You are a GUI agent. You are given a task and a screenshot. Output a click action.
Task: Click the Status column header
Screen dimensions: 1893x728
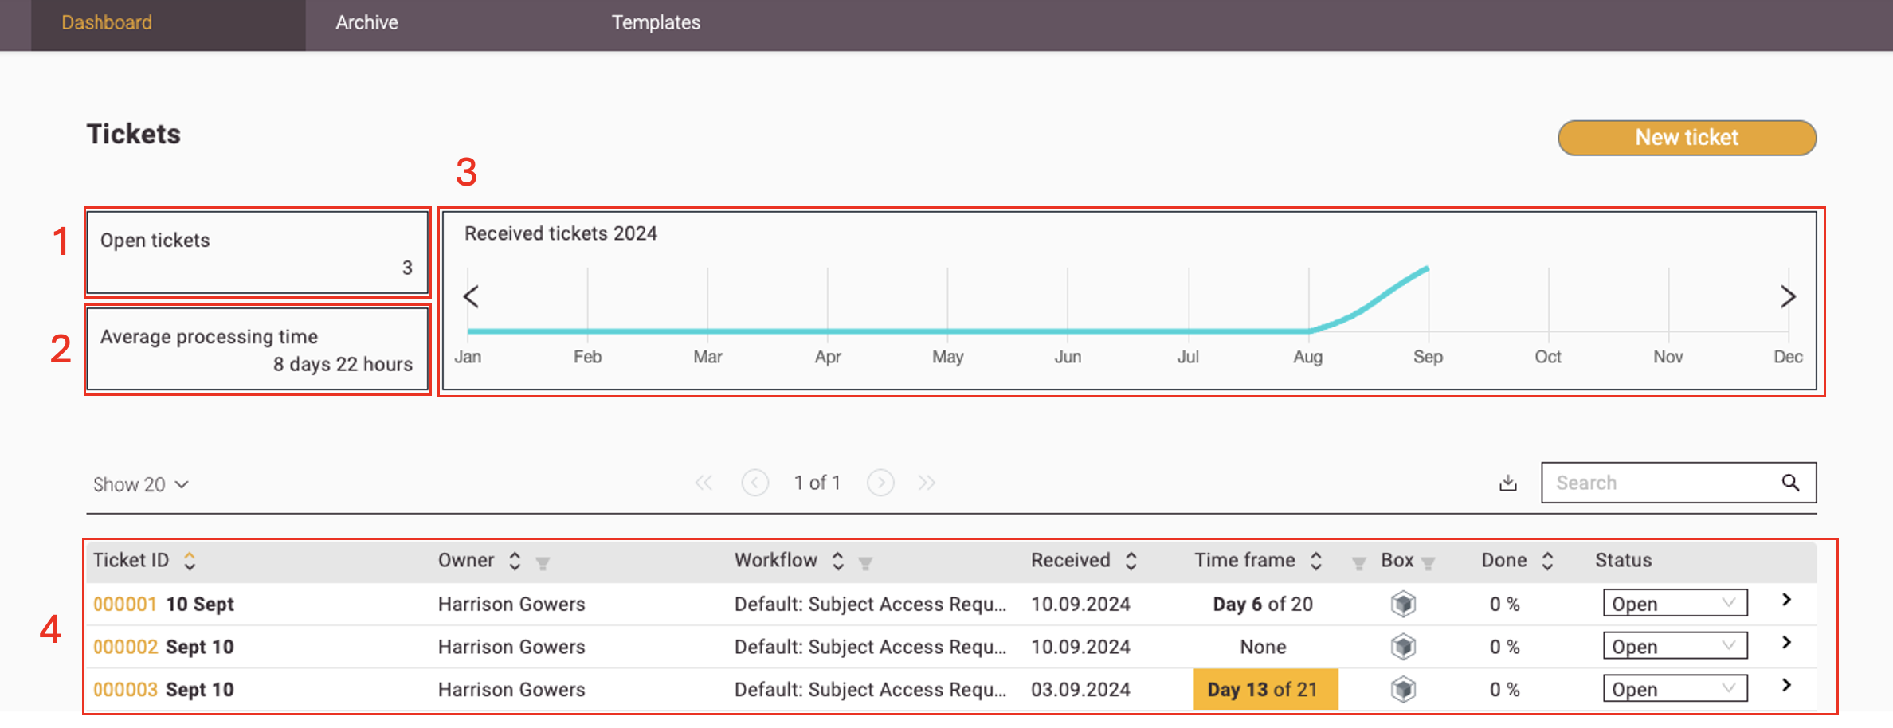[1623, 561]
